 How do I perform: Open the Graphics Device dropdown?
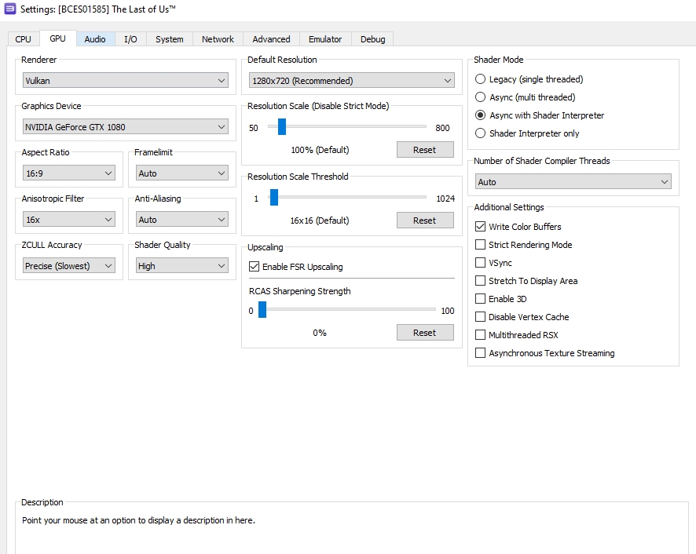click(126, 127)
